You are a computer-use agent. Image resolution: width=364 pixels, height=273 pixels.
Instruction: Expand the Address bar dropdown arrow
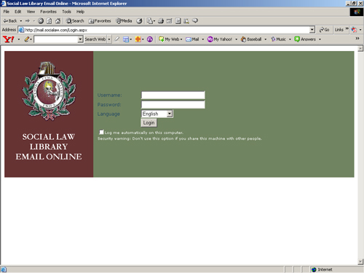click(x=312, y=30)
